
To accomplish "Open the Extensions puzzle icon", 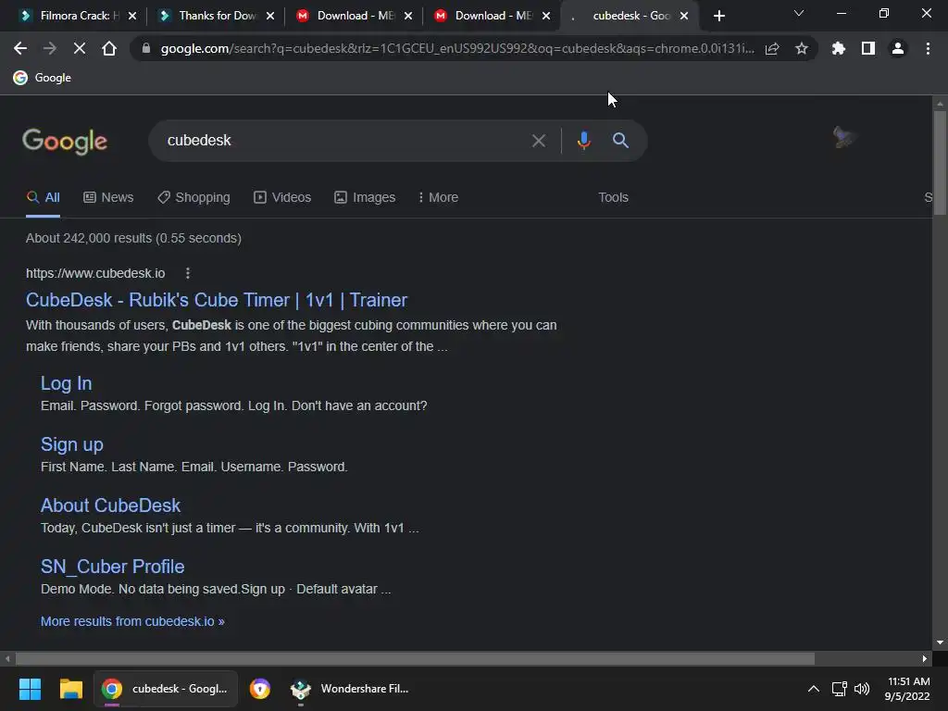I will tap(838, 48).
